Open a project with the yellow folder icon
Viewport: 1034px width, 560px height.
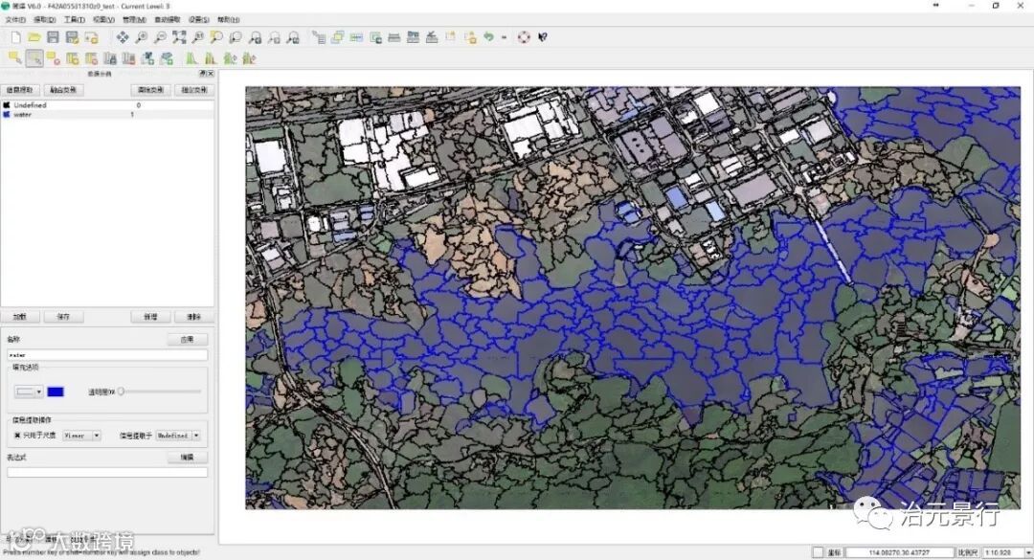click(34, 37)
